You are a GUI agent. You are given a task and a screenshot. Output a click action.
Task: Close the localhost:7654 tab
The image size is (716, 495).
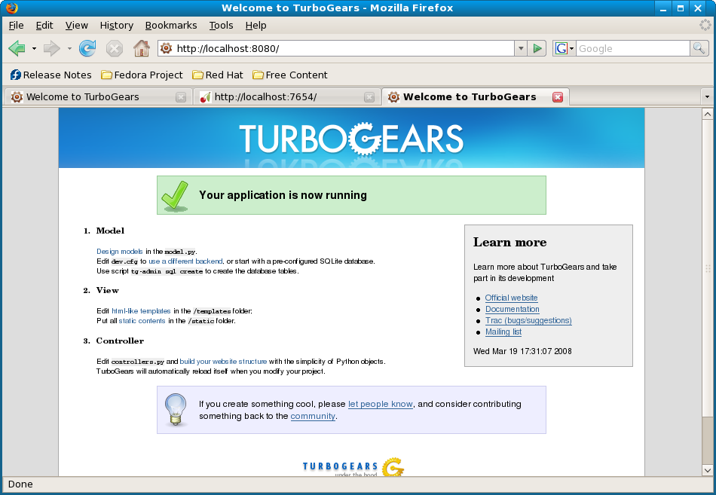point(369,97)
